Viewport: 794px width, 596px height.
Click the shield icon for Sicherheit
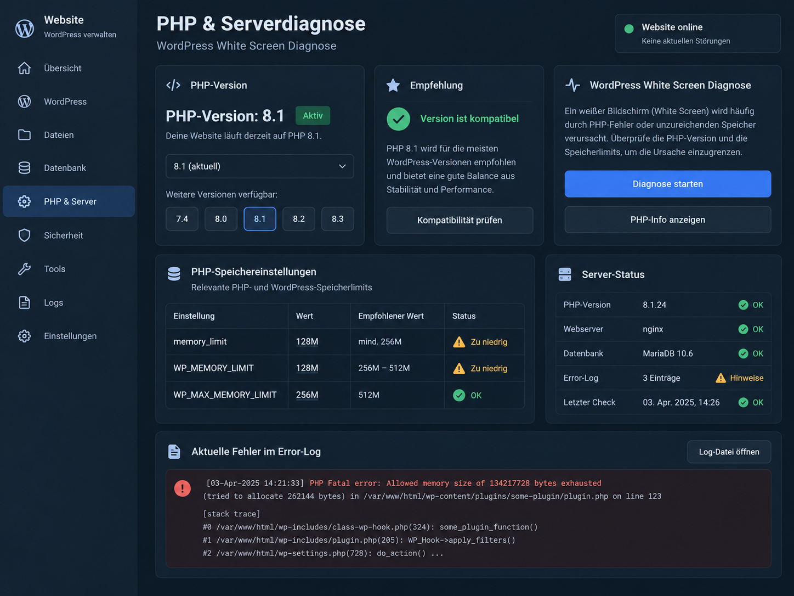click(24, 235)
